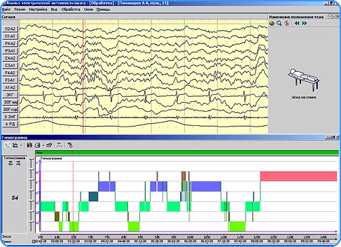Click the first graph icon in hypnogram toolbar
The width and height of the screenshot is (341, 247).
[7, 145]
